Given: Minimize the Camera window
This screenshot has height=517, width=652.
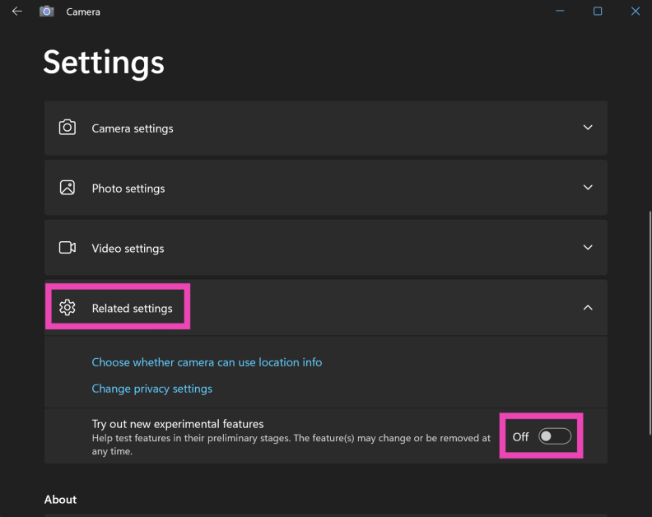Looking at the screenshot, I should point(560,12).
